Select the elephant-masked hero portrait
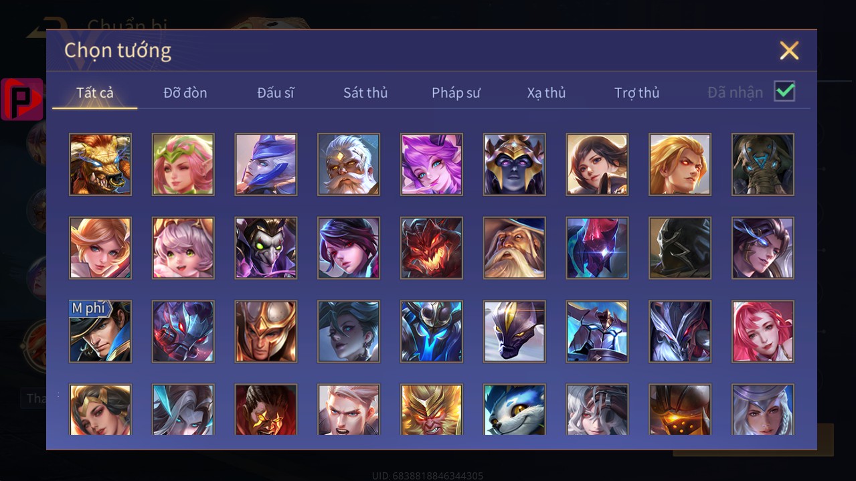The image size is (856, 481). tap(763, 165)
